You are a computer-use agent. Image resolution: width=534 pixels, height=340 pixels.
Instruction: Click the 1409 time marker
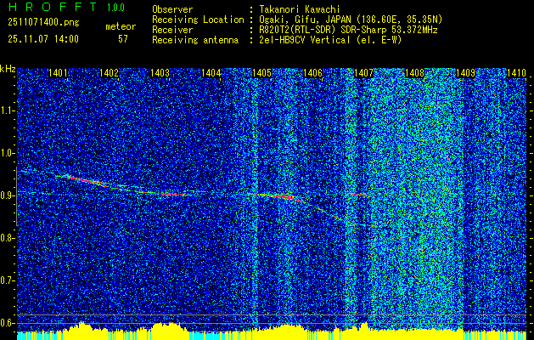coord(465,72)
